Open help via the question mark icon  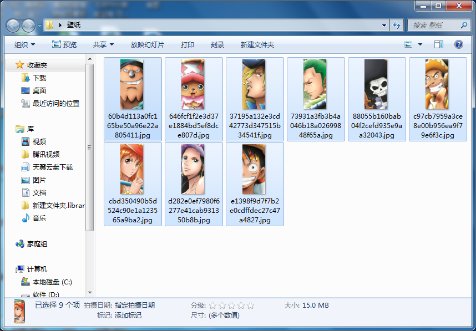pyautogui.click(x=459, y=44)
